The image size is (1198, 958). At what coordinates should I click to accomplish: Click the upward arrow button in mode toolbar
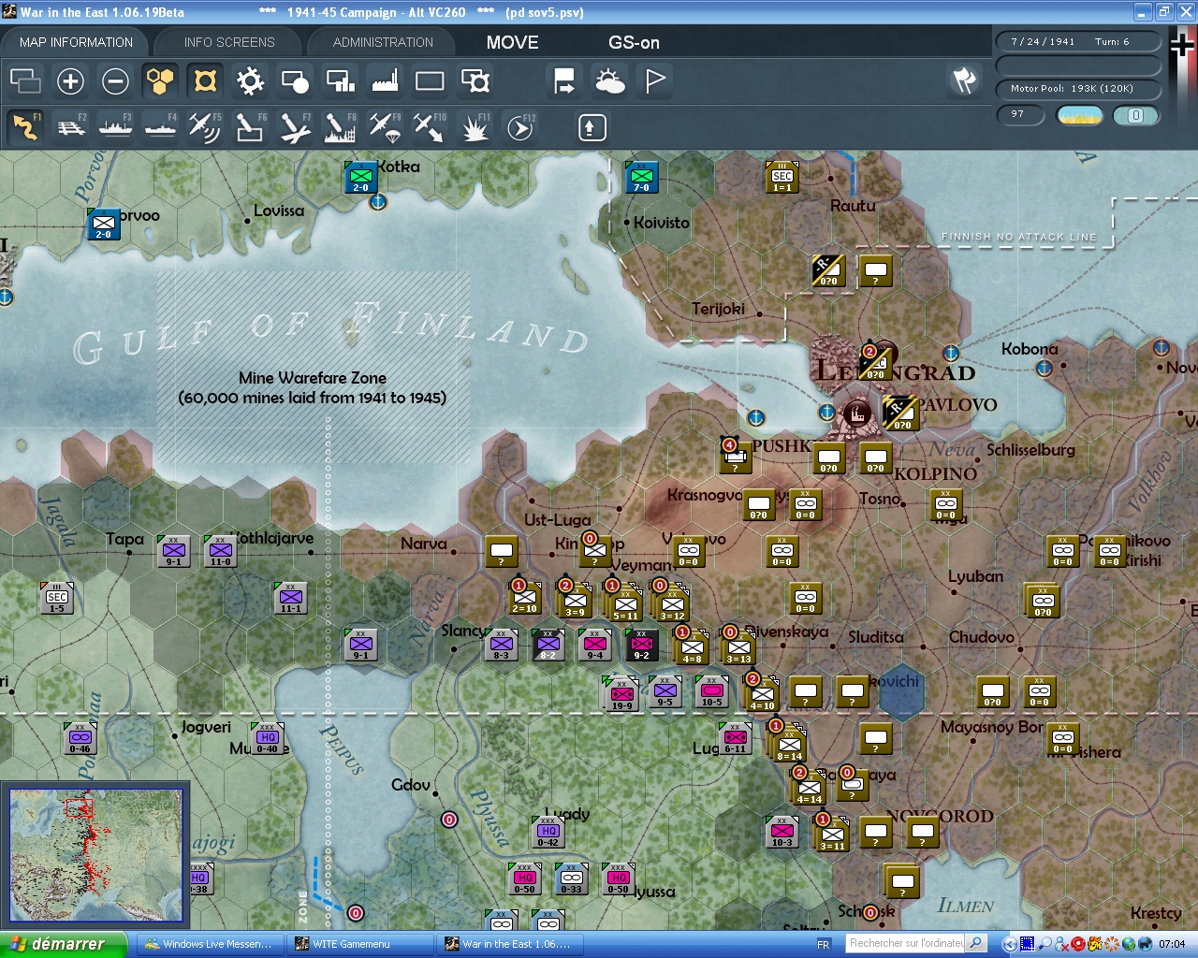point(592,127)
